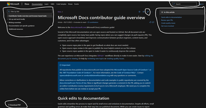The image size is (206, 108).
Task: Select Contributor Guide overview and browser-based tasks
Action: [30, 16]
